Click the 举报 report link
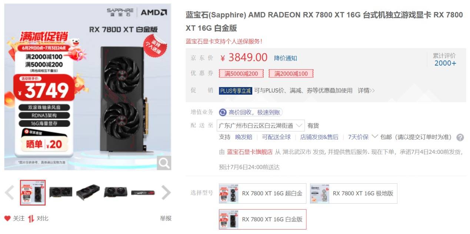This screenshot has height=234, width=470. tap(166, 218)
